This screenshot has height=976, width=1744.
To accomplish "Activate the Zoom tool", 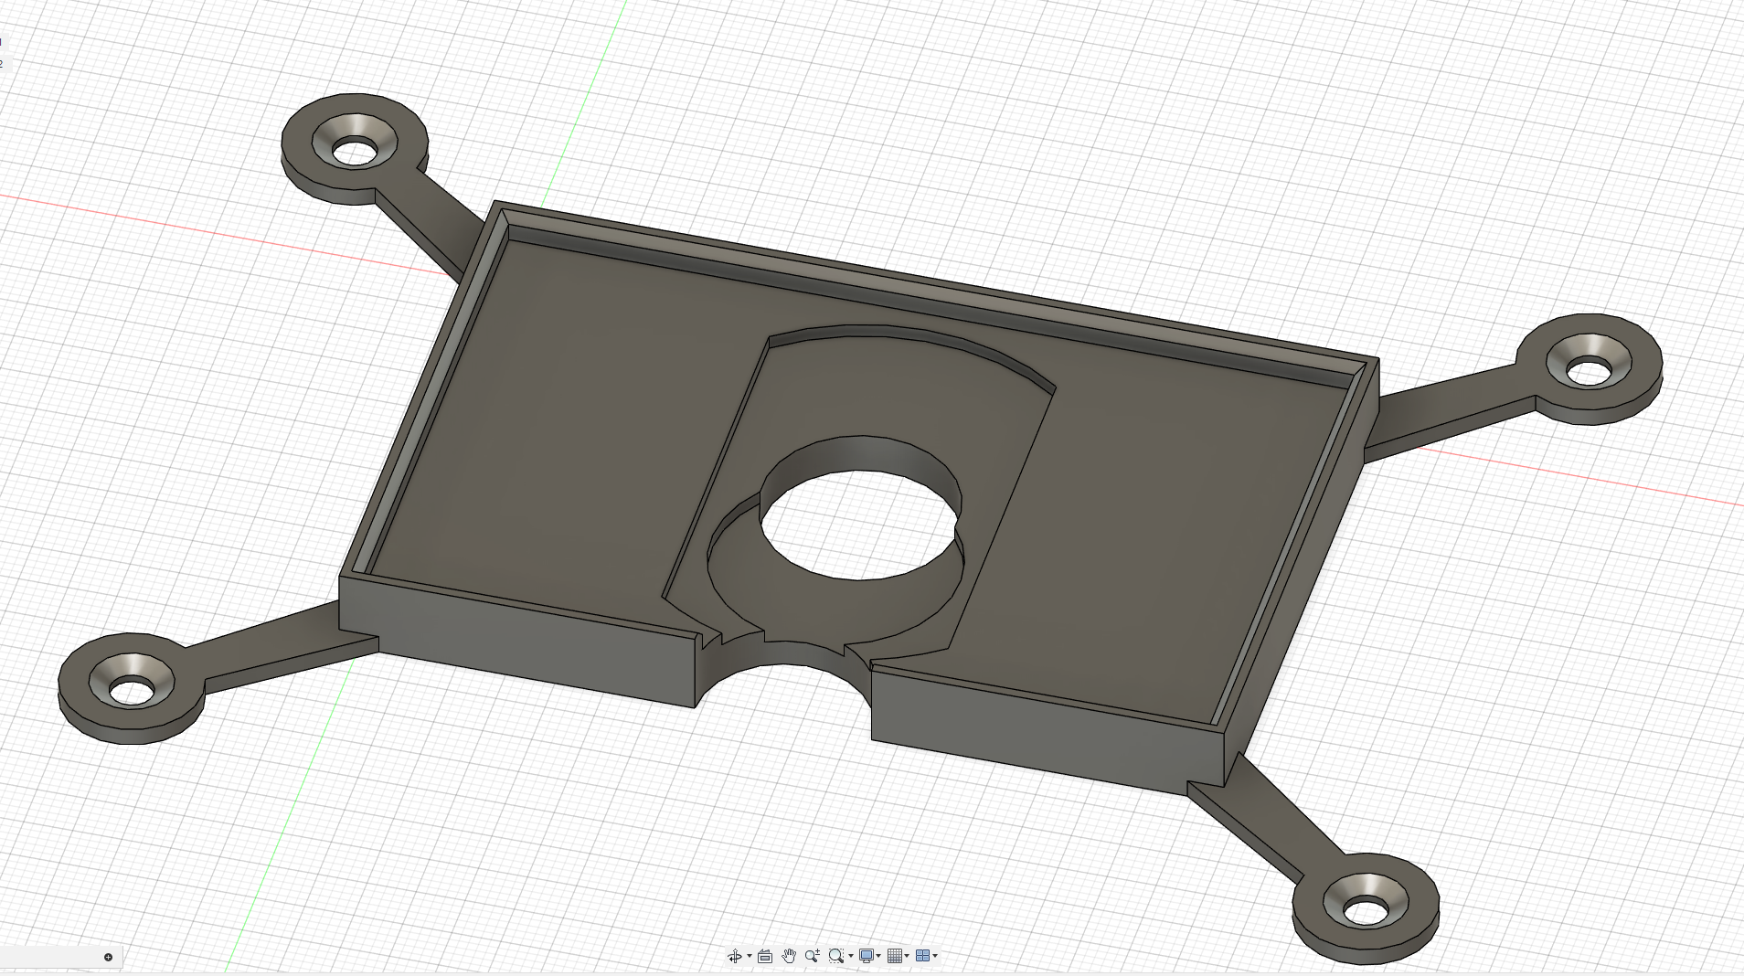I will point(812,956).
